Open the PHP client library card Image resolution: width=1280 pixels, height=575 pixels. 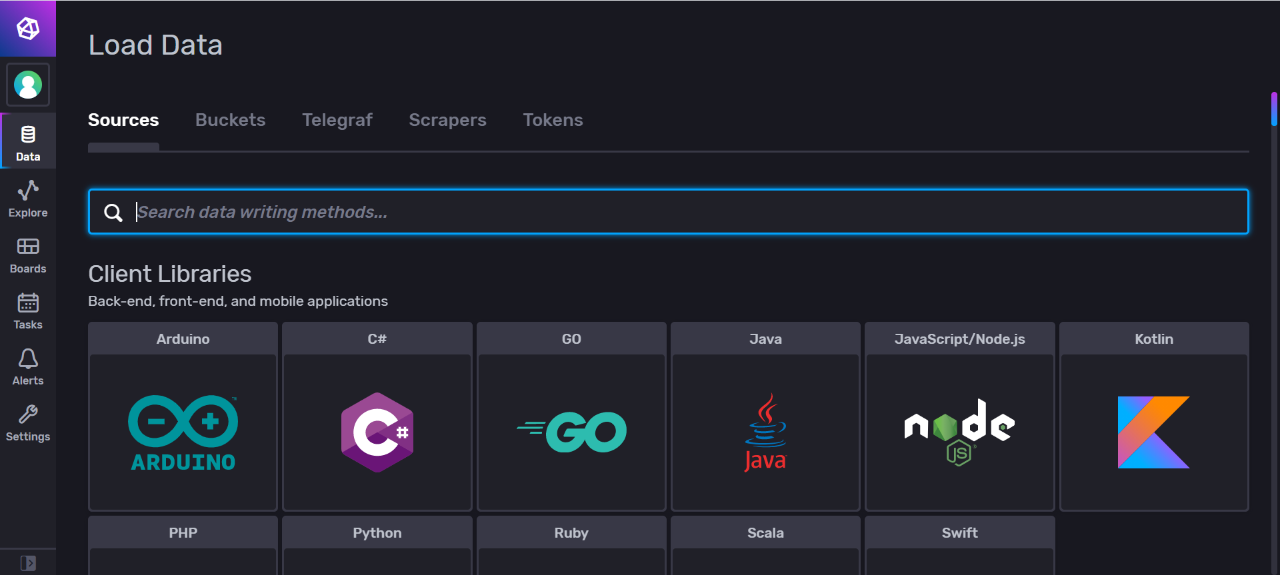click(183, 545)
